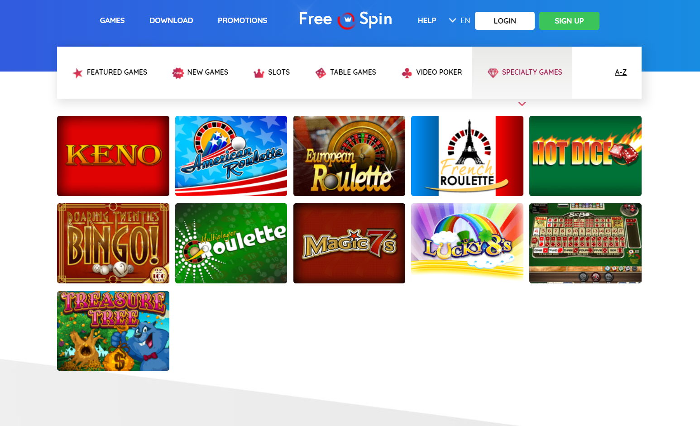Open the Lucky 8's game tile
Screen dimensions: 700x426
(467, 243)
